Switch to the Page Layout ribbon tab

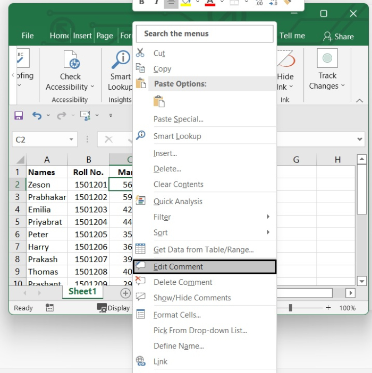105,36
